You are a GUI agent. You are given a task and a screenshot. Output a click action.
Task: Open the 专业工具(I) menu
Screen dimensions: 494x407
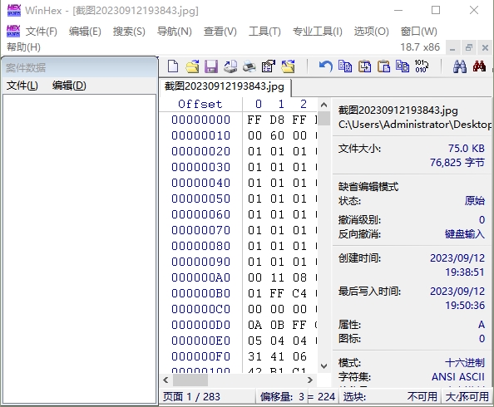317,32
